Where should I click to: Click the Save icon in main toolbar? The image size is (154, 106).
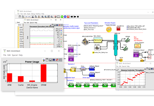click(x=20, y=17)
